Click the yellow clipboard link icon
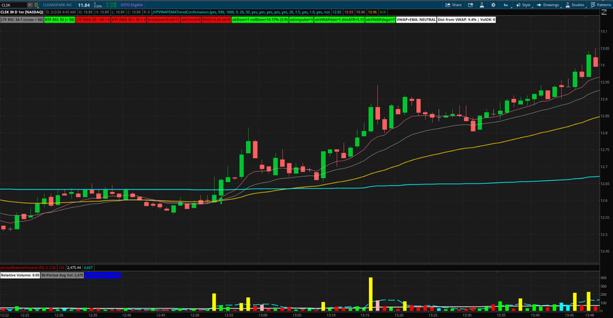Screen dimensions: 613x318 [36, 5]
